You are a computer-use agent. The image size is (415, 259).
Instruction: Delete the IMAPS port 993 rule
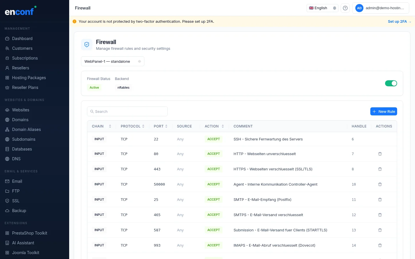tap(380, 245)
